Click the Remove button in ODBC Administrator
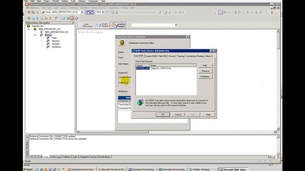Screen dimensions: 305x171 pyautogui.click(x=205, y=71)
